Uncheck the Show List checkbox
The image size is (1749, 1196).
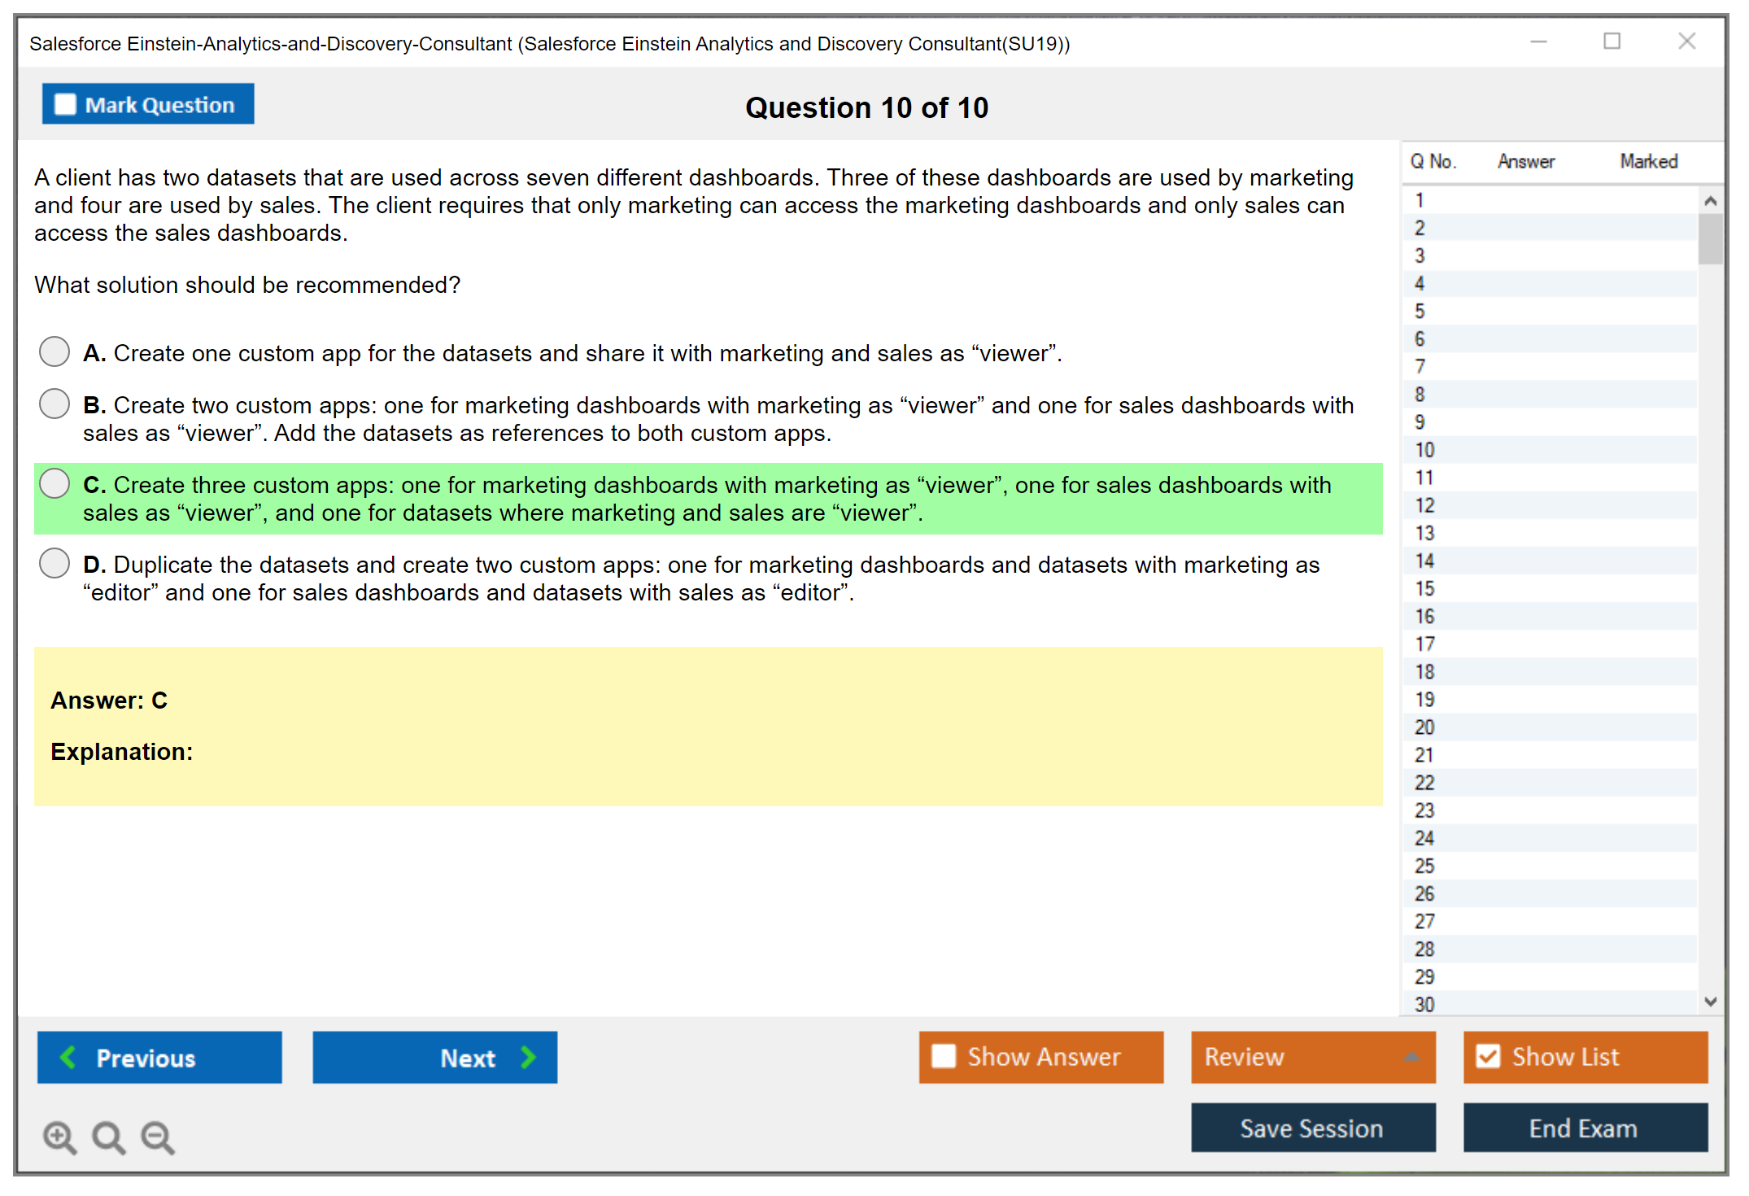[1488, 1056]
